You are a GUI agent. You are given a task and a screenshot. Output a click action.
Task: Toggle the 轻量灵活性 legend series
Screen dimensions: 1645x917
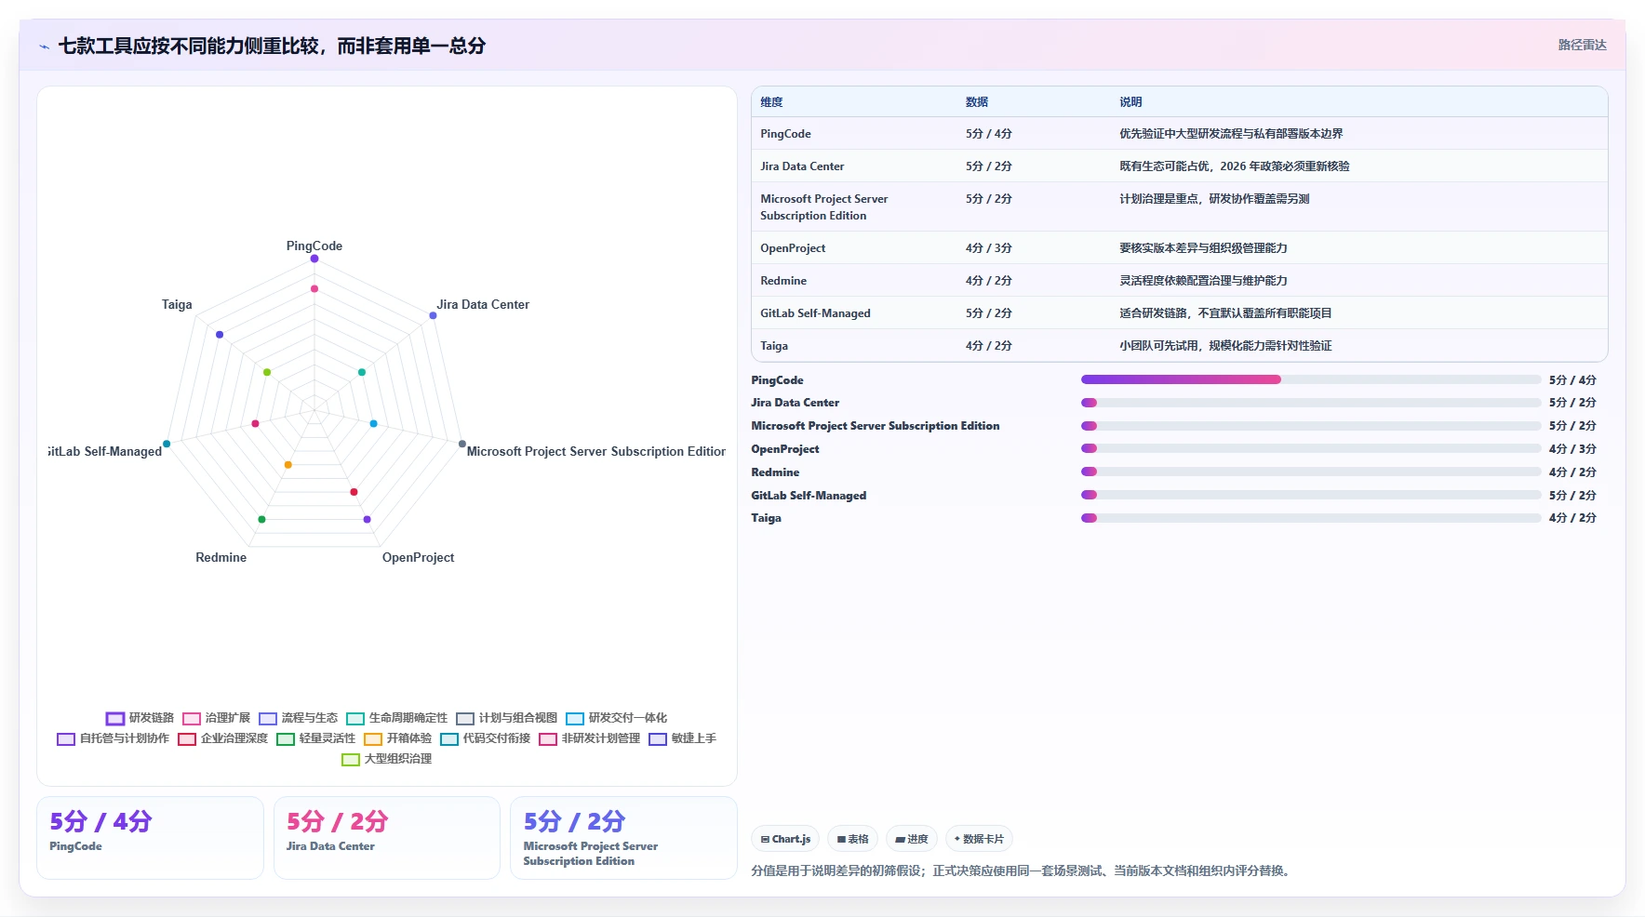[x=316, y=738]
